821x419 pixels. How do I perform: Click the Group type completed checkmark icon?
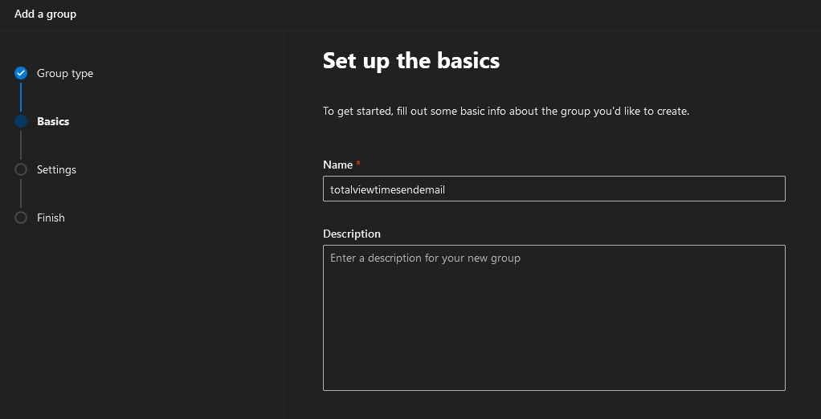pyautogui.click(x=21, y=73)
